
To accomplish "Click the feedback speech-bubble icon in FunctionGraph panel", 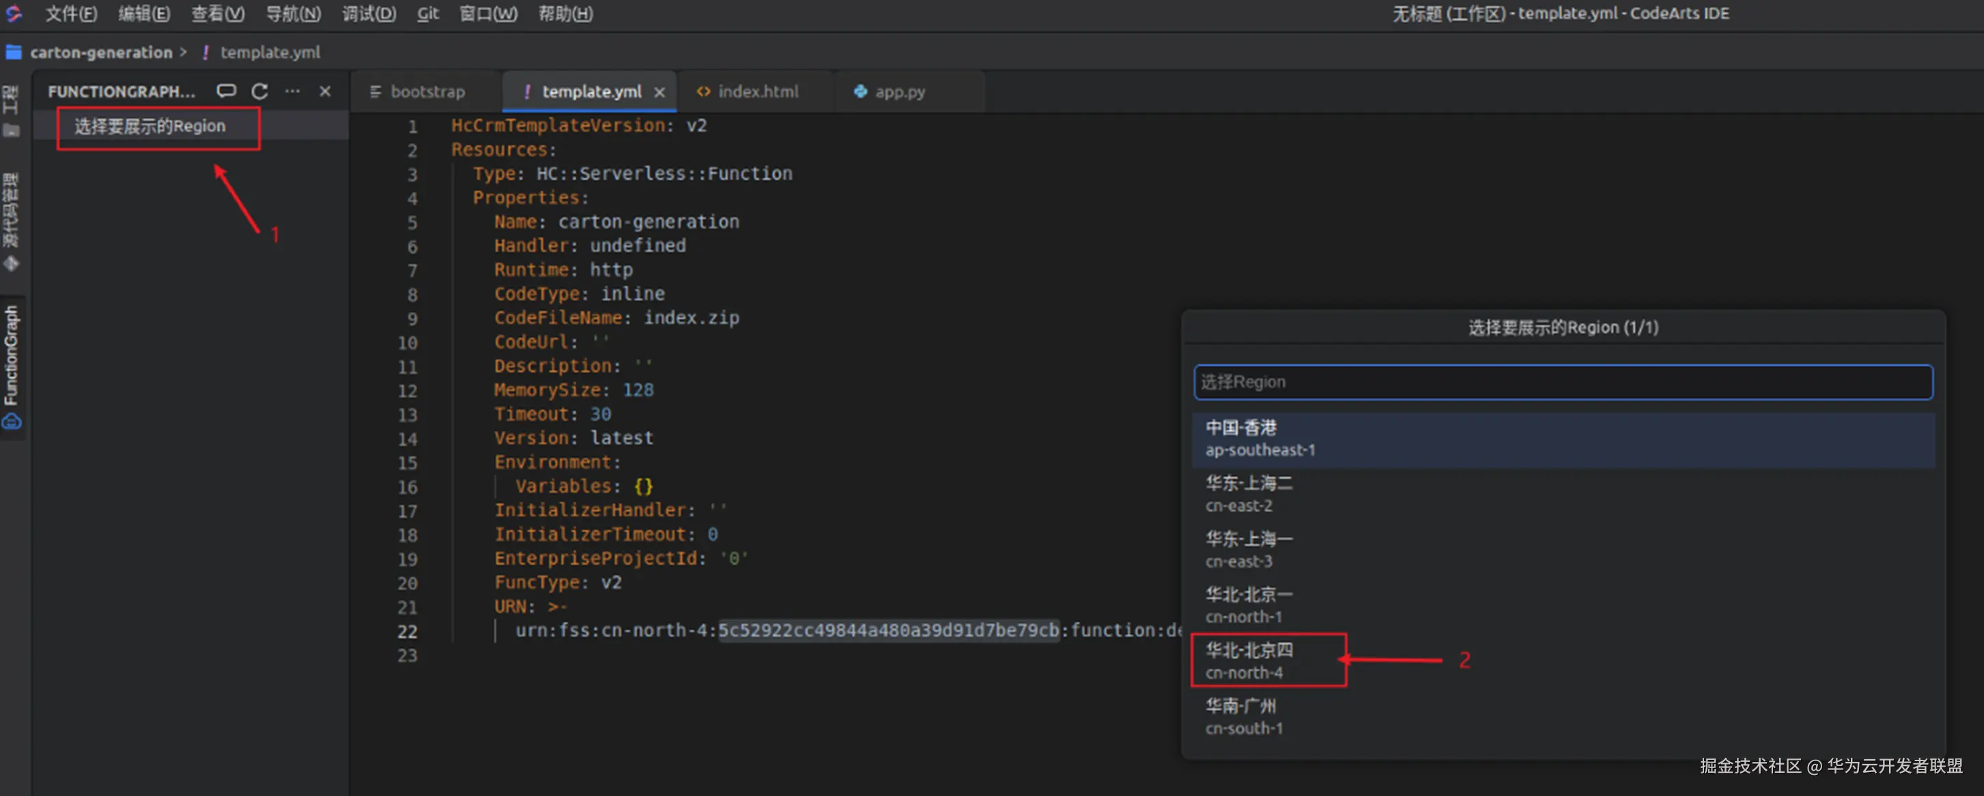I will (x=226, y=91).
